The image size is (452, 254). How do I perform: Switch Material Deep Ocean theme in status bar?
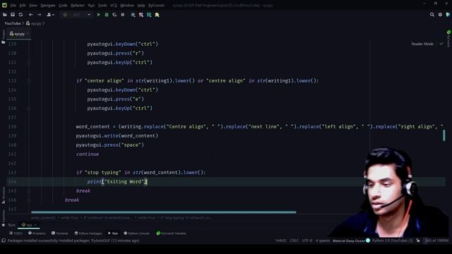tap(351, 241)
